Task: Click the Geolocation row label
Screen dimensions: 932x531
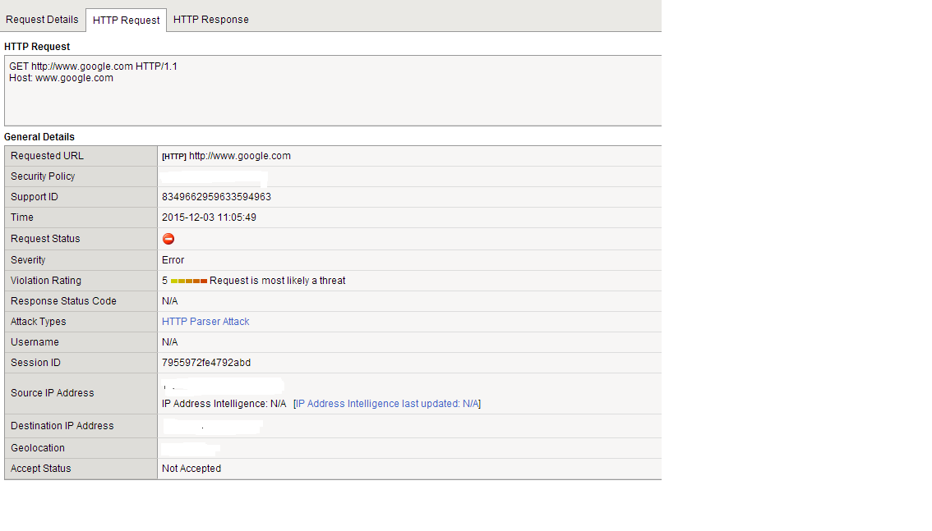Action: 38,448
